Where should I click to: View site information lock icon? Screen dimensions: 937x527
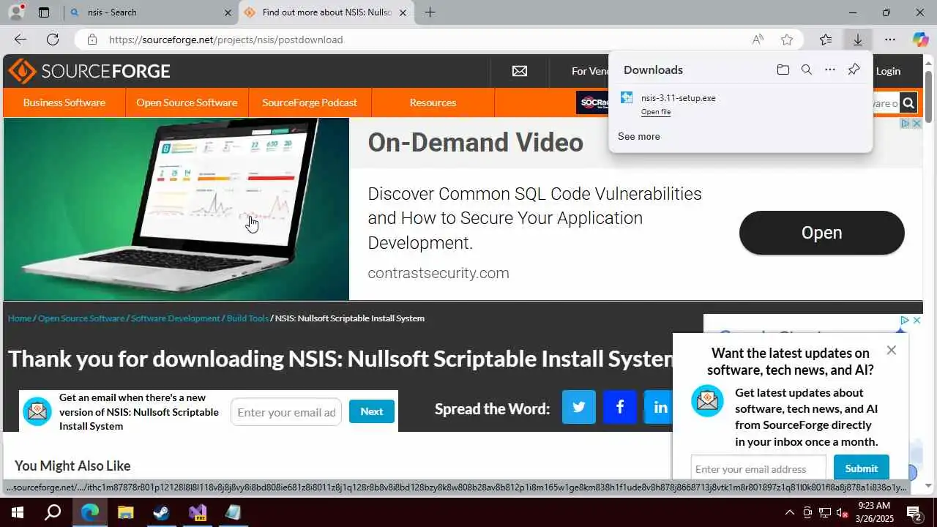point(92,40)
